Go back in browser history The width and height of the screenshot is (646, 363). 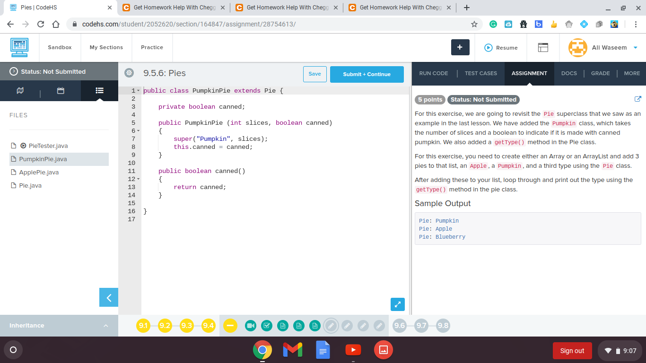10,24
